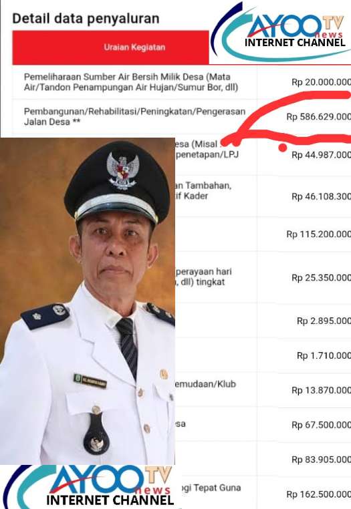Click the INTERNET CHANNEL text under the top logo
The height and width of the screenshot is (509, 351).
point(295,43)
